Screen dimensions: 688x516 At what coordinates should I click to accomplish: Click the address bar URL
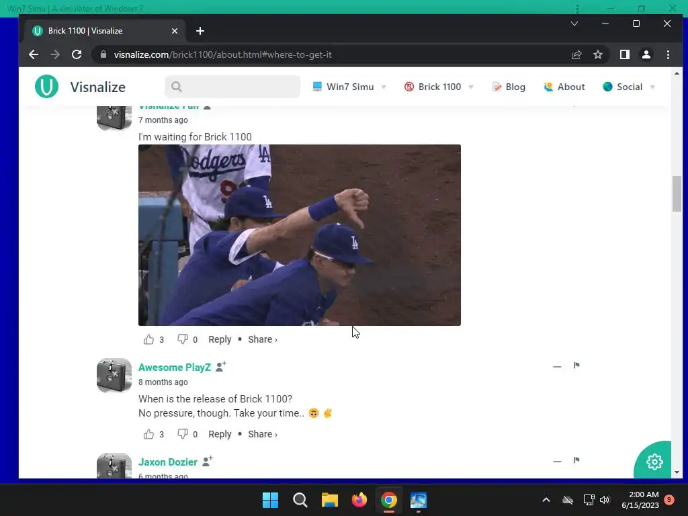222,54
